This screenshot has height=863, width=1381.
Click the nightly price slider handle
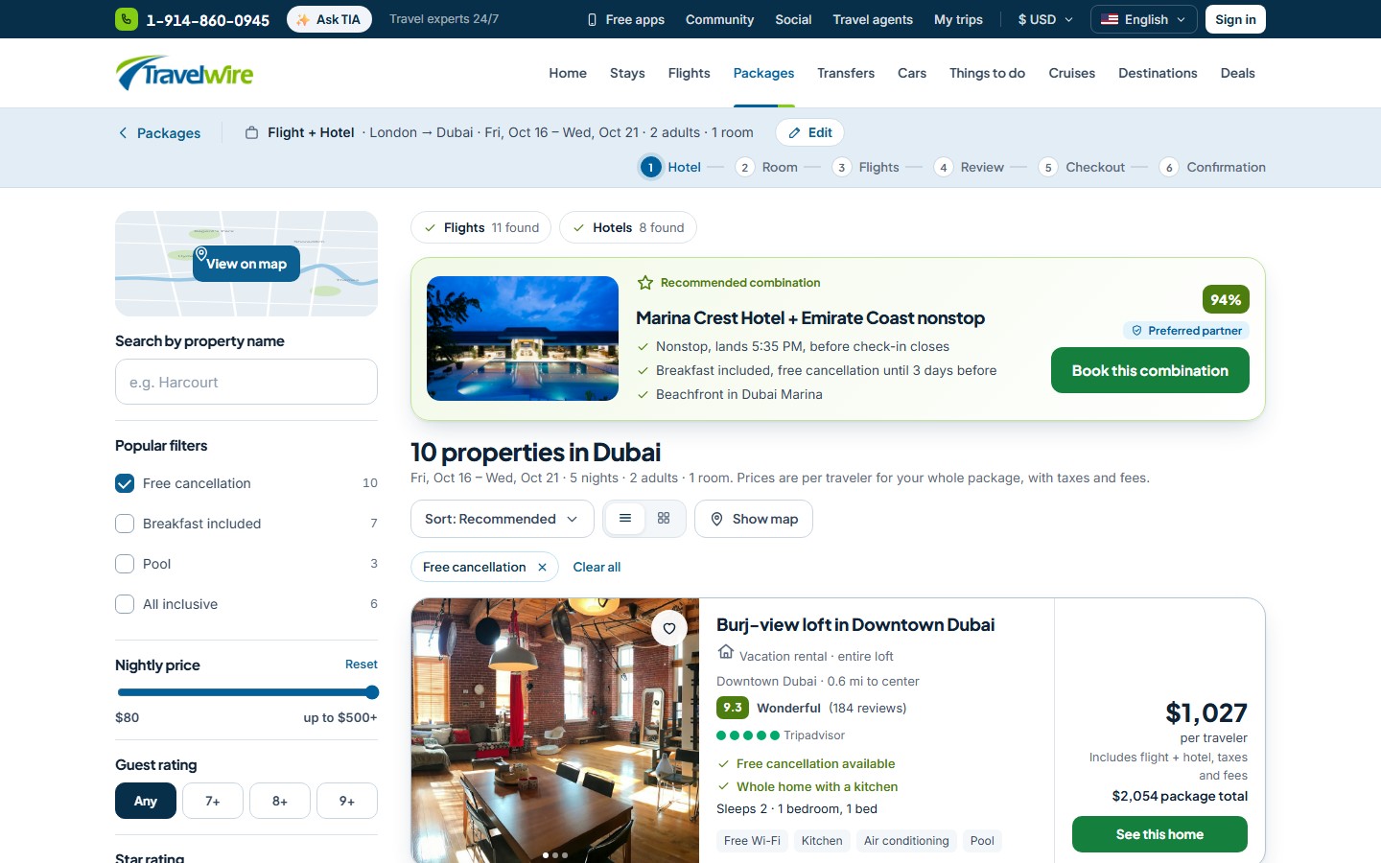click(372, 692)
